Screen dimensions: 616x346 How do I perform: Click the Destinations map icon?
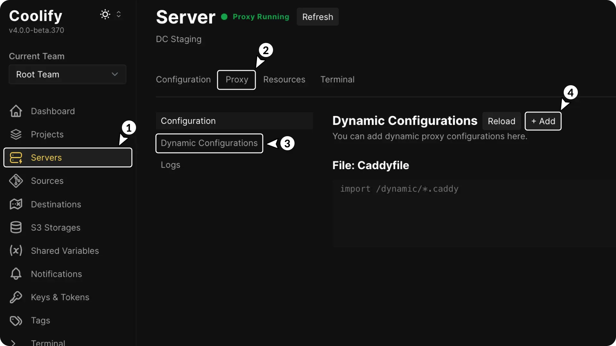click(x=16, y=204)
